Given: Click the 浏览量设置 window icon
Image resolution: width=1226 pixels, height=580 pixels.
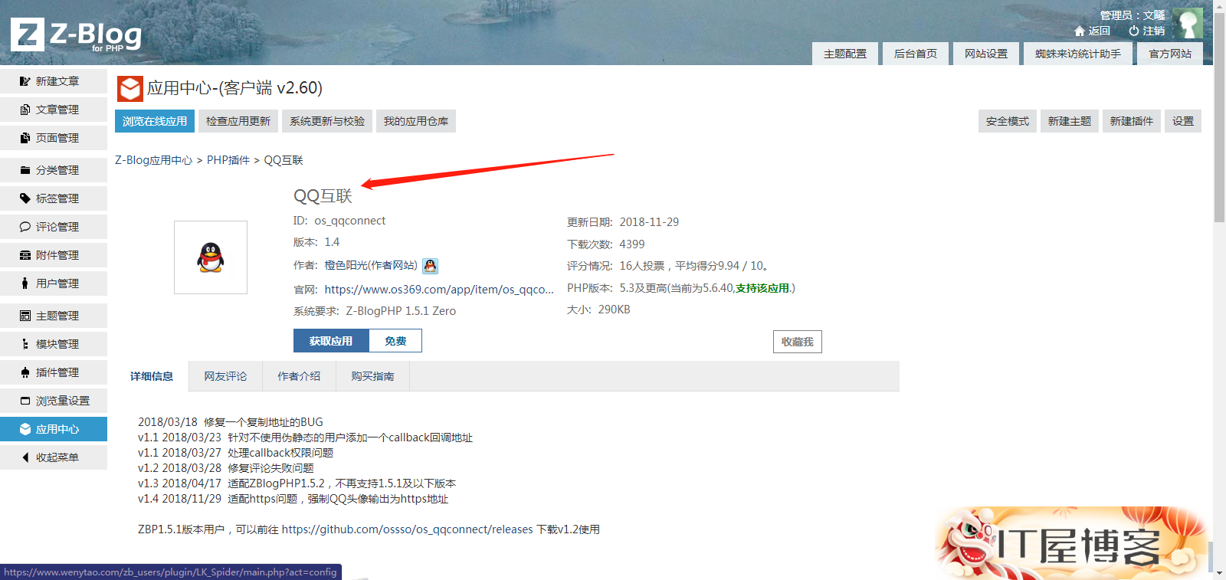Looking at the screenshot, I should (25, 401).
